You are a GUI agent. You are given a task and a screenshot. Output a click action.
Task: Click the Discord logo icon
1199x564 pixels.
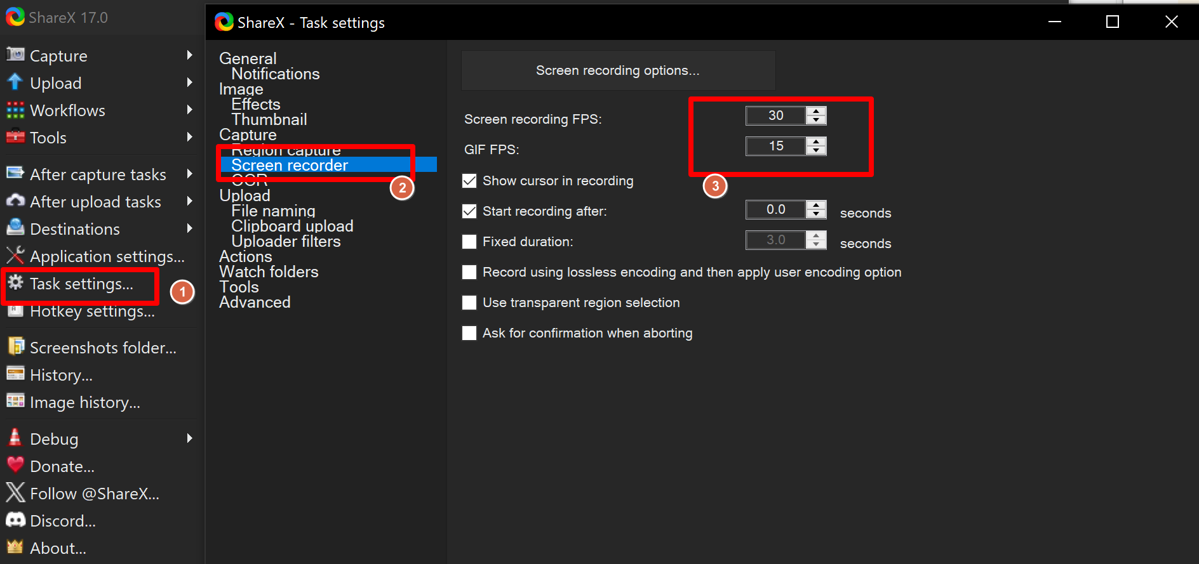click(x=15, y=520)
